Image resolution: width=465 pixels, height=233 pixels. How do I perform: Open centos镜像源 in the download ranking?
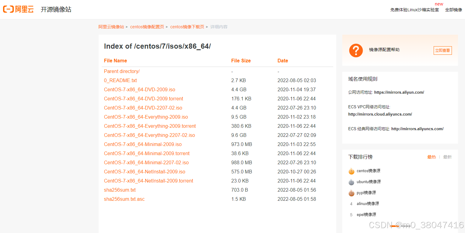coord(368,171)
